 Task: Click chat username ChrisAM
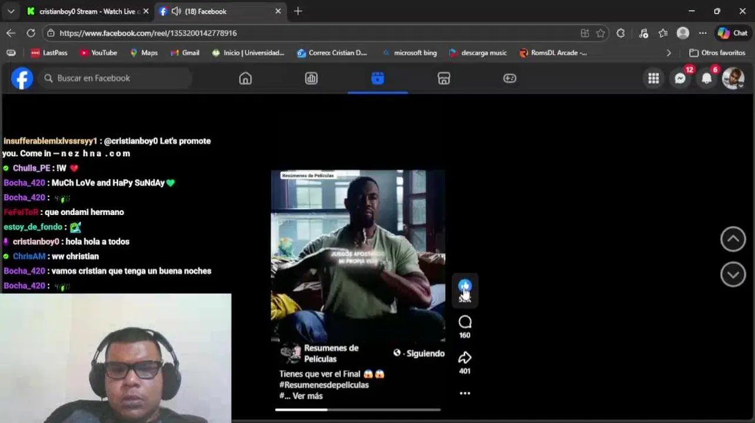pyautogui.click(x=29, y=256)
